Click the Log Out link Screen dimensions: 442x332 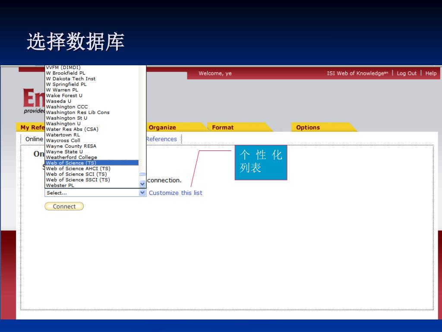coord(407,73)
